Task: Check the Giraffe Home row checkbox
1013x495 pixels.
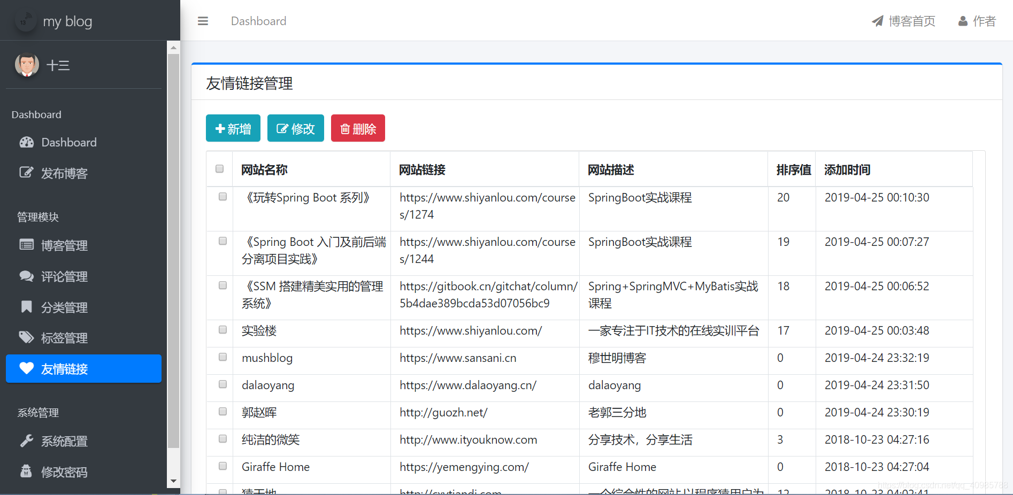Action: 222,466
